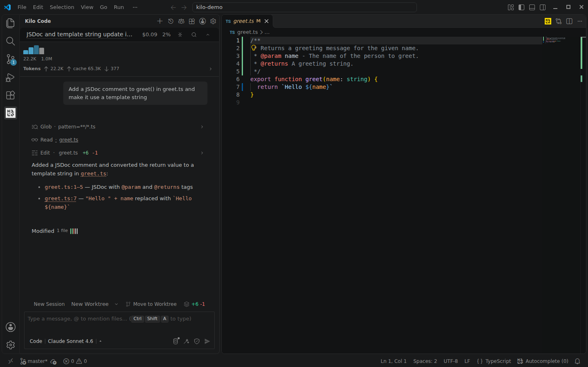Select the greet.ts editor tab
588x367 pixels.
pos(247,21)
